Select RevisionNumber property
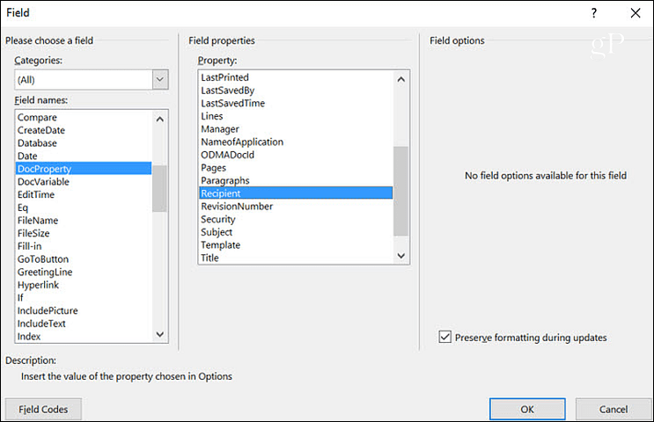Screen dimensions: 654x422 237,207
